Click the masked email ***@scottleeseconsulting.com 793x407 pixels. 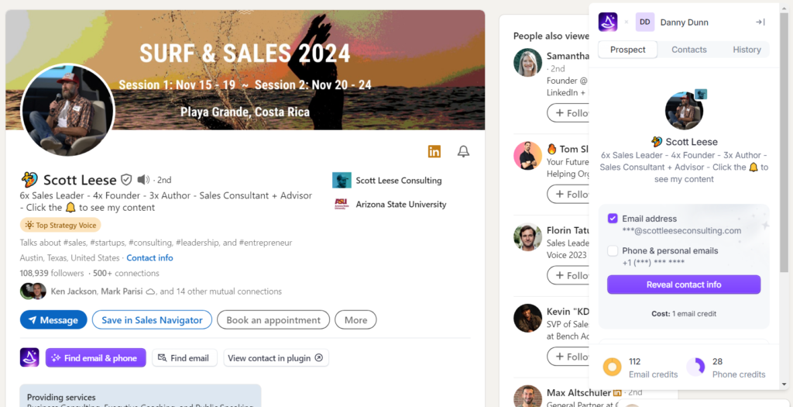point(681,231)
